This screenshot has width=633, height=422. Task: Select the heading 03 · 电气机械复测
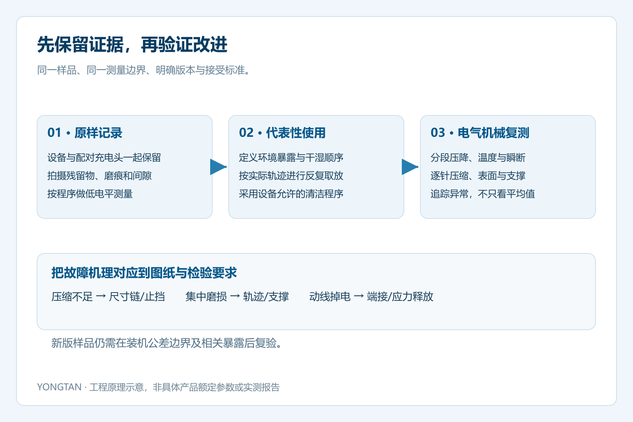[480, 133]
